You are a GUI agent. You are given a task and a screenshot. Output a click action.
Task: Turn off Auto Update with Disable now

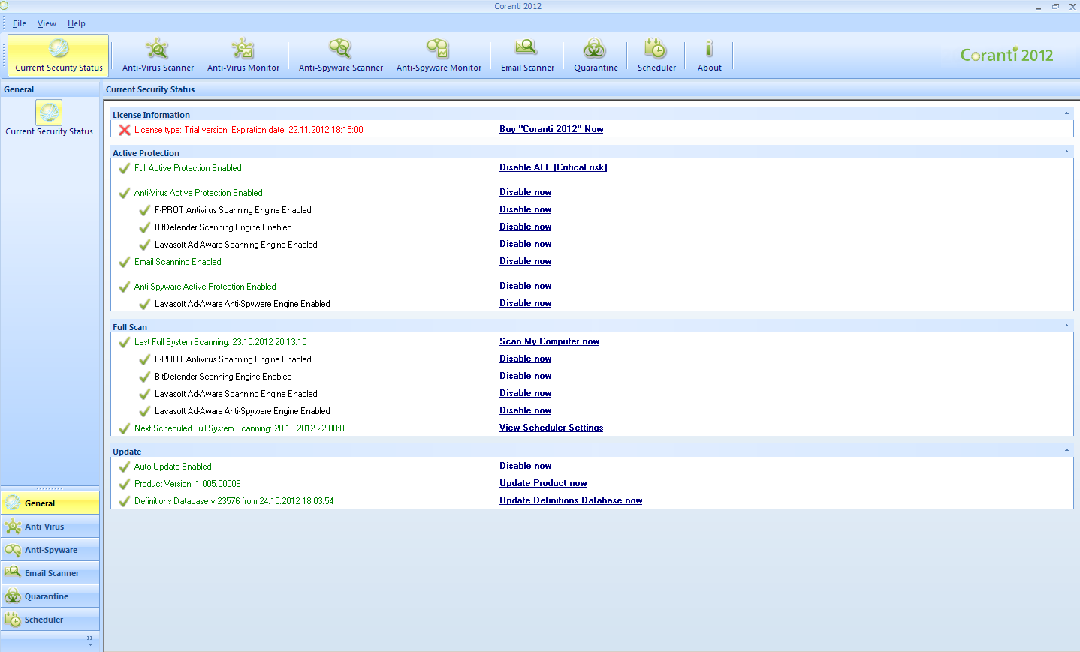click(x=525, y=466)
